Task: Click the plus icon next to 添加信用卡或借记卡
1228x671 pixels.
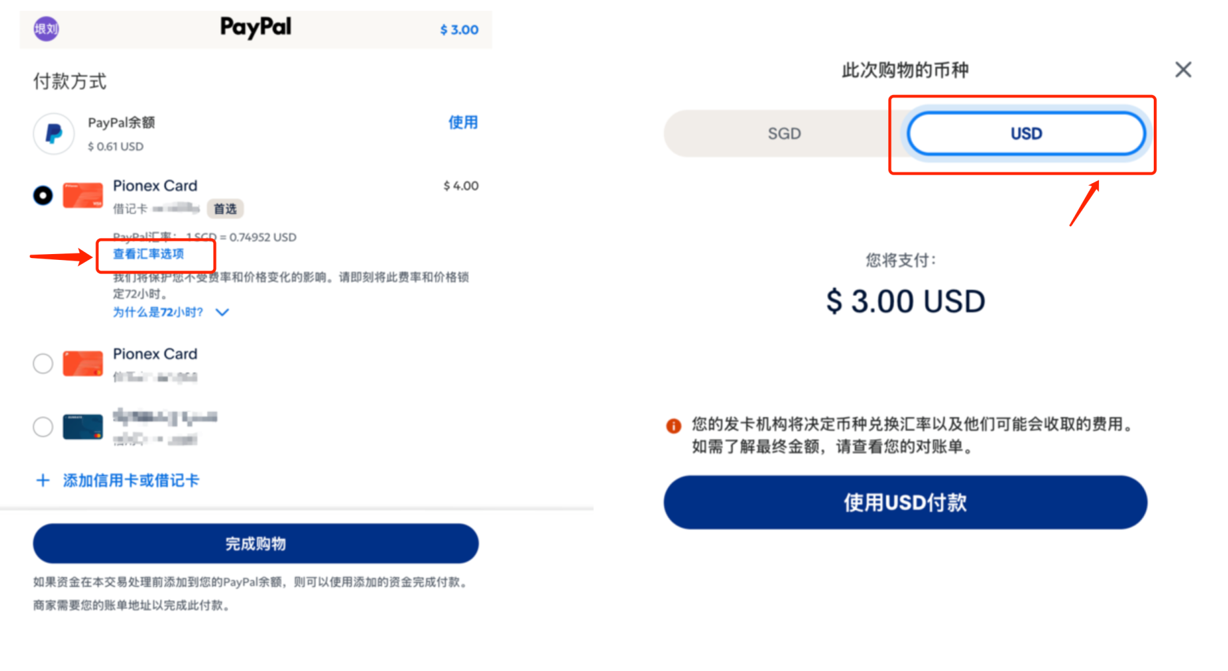Action: pyautogui.click(x=42, y=480)
